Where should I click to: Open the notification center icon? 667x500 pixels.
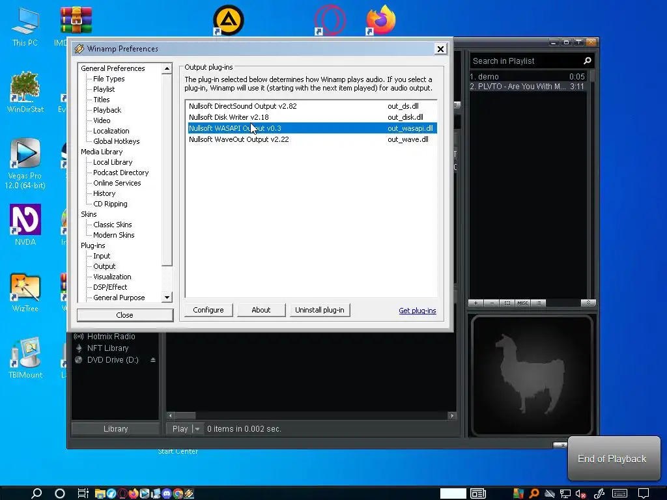(x=643, y=493)
